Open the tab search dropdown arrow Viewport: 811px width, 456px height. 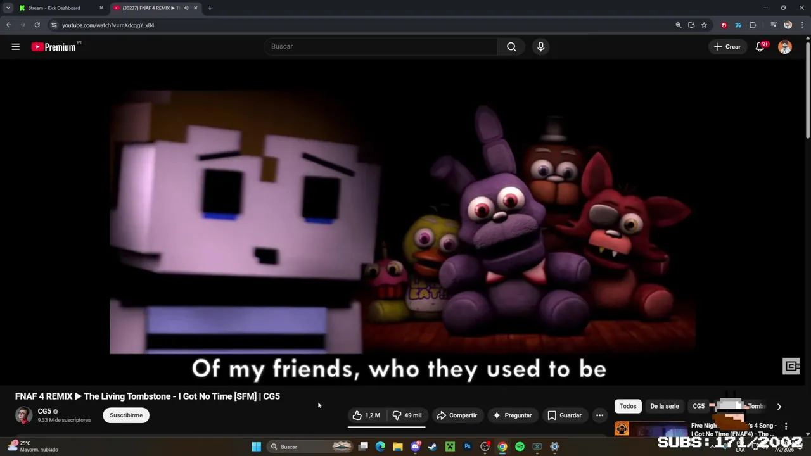pos(8,8)
